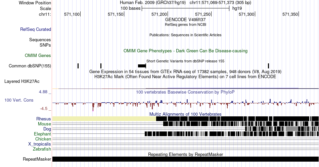Image resolution: width=319 pixels, height=167 pixels.
Task: Select the Chicken alignment row label
Action: [43, 139]
